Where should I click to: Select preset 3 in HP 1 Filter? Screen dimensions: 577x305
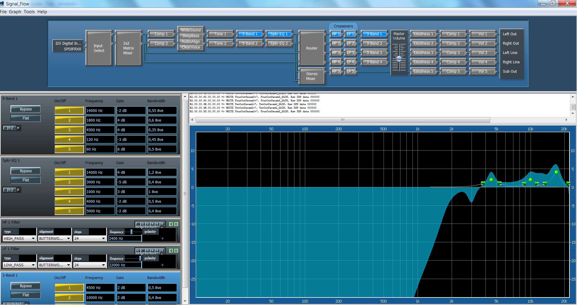point(147,224)
